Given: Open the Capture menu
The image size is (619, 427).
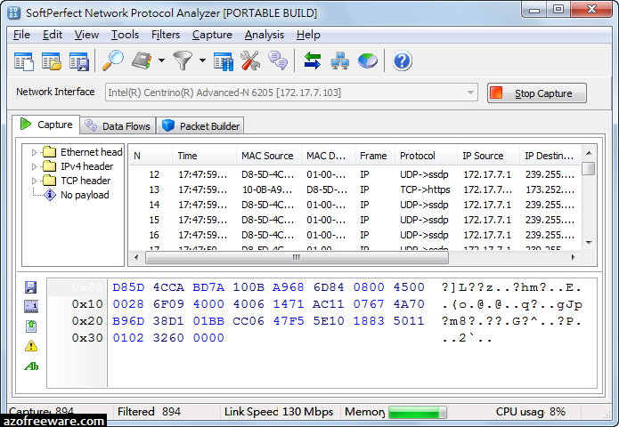Looking at the screenshot, I should 212,35.
